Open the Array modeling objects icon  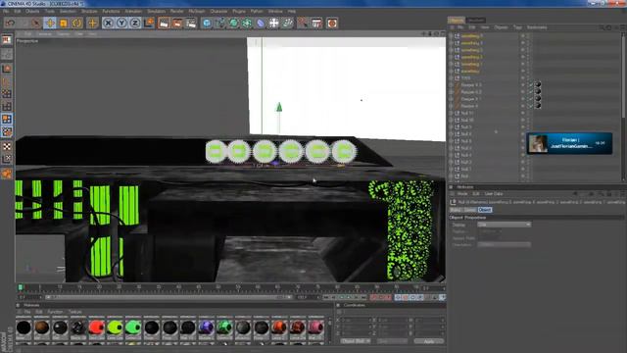(x=247, y=24)
